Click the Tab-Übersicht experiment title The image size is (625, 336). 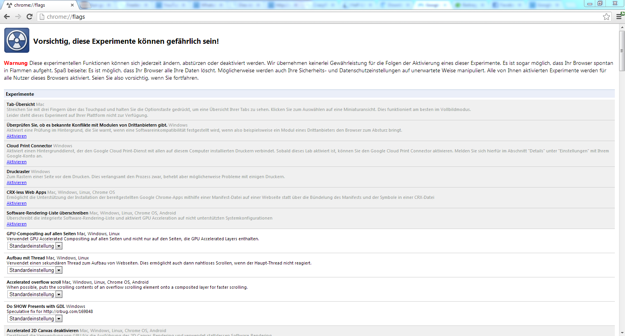pyautogui.click(x=21, y=104)
